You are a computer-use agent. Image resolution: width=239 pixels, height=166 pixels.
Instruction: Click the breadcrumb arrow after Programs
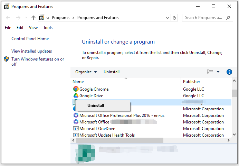pyautogui.click(x=73, y=18)
